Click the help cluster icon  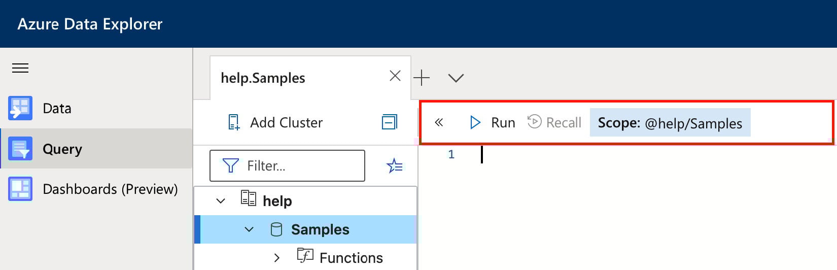coord(249,198)
